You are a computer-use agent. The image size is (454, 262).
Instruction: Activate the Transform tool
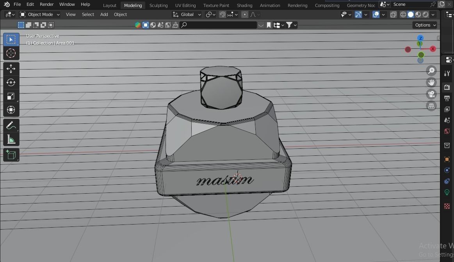point(11,110)
